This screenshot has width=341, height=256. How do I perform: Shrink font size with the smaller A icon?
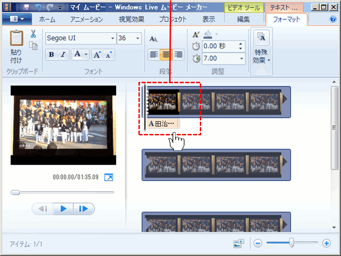[109, 55]
